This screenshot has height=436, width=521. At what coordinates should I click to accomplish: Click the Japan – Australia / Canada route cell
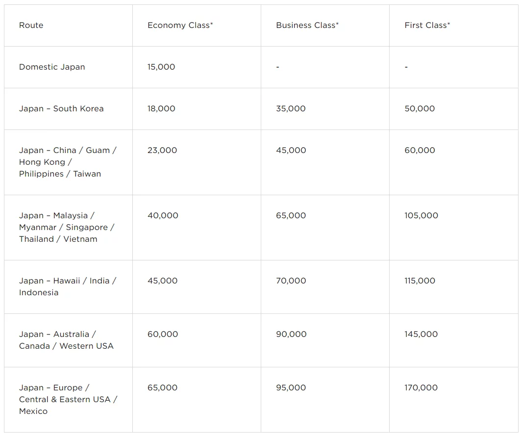click(x=66, y=340)
